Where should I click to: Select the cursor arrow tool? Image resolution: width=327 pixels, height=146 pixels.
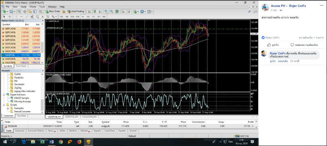[4, 17]
